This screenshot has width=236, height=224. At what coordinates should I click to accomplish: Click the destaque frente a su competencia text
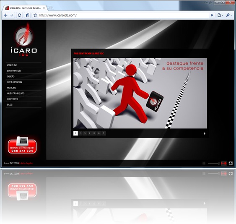click(183, 66)
